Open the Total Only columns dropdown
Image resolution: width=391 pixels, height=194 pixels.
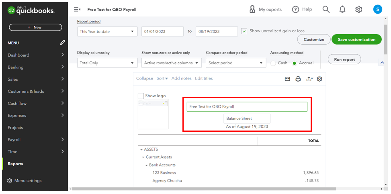click(x=107, y=63)
